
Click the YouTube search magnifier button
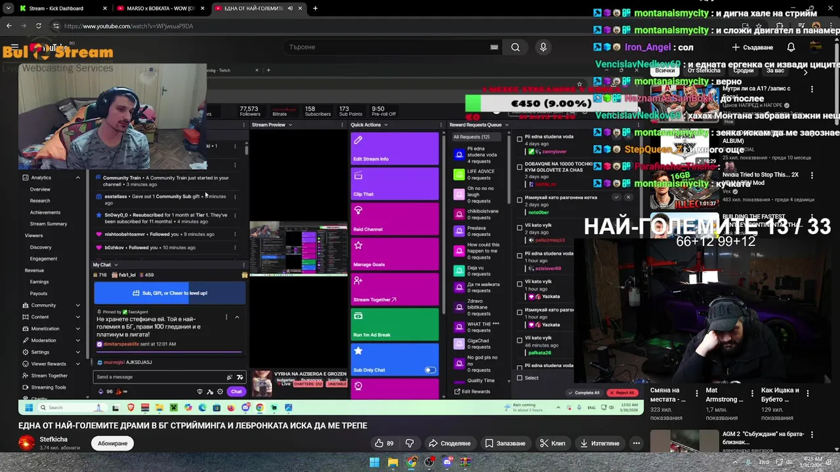click(x=516, y=47)
